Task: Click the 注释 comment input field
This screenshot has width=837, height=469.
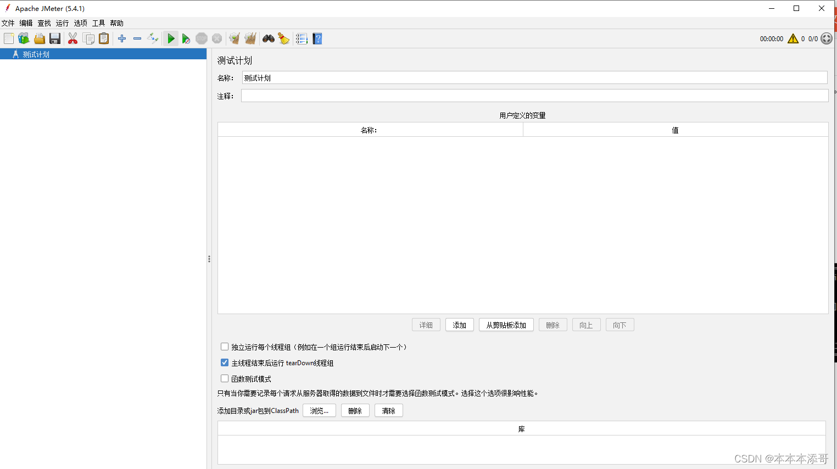Action: click(534, 96)
